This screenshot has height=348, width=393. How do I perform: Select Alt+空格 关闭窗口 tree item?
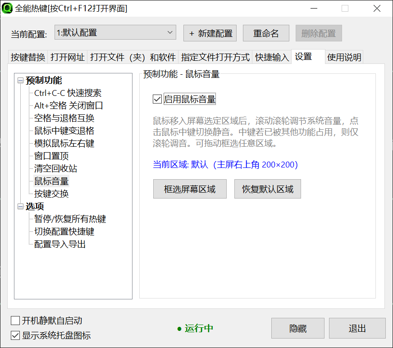pos(69,106)
